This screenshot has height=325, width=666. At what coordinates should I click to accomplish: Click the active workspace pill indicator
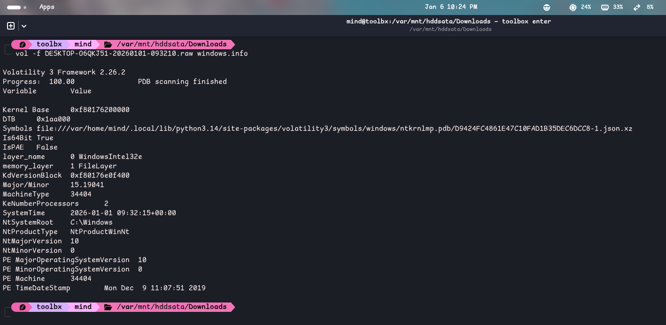click(14, 8)
